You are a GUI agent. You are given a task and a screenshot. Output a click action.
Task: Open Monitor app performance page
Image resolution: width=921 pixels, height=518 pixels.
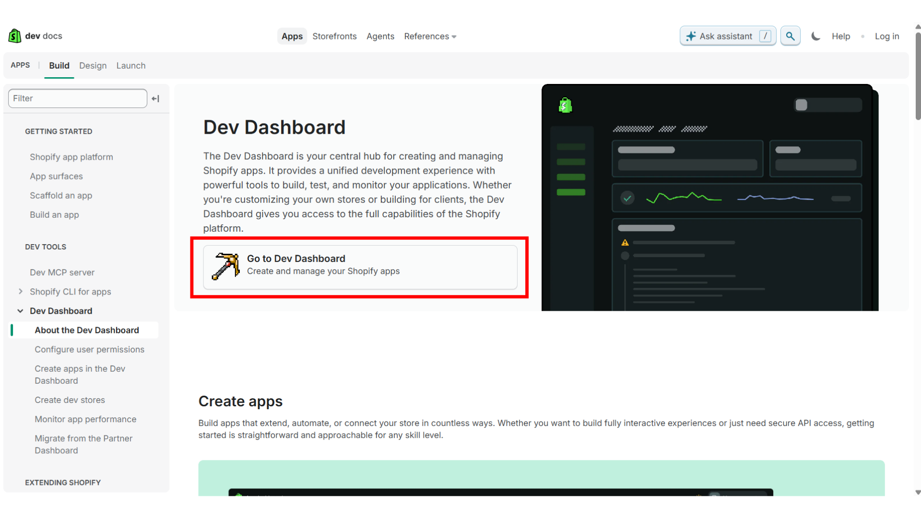tap(85, 419)
